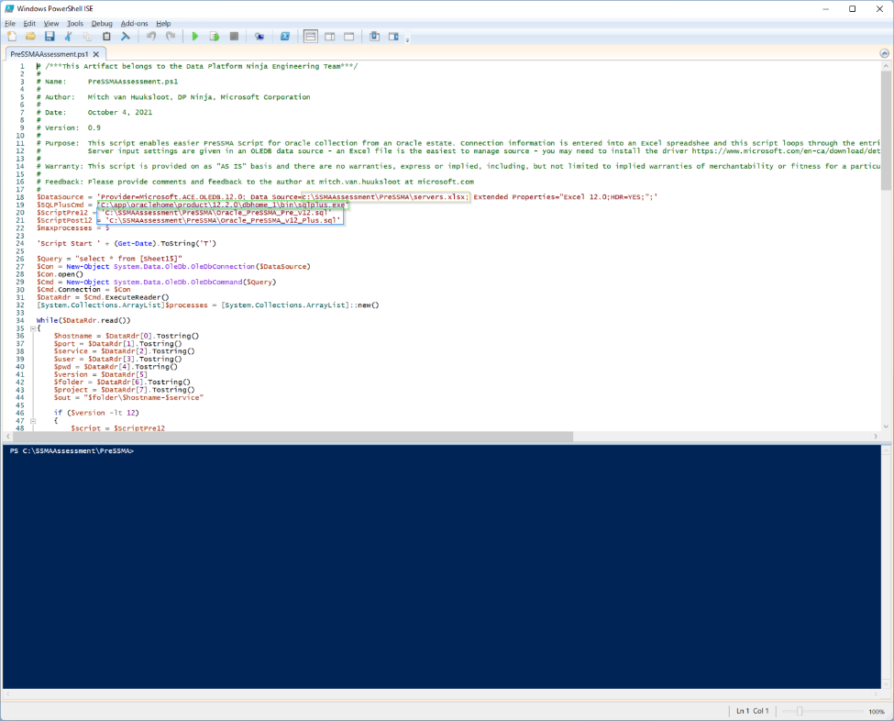Screen dimensions: 894x721
Task: Click the $out assignment line
Action: pos(129,397)
